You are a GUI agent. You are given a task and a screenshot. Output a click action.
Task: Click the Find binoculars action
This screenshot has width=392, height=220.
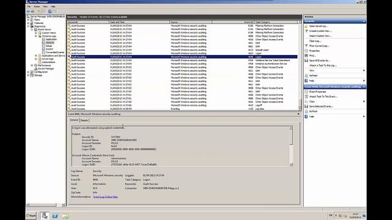pos(312,56)
